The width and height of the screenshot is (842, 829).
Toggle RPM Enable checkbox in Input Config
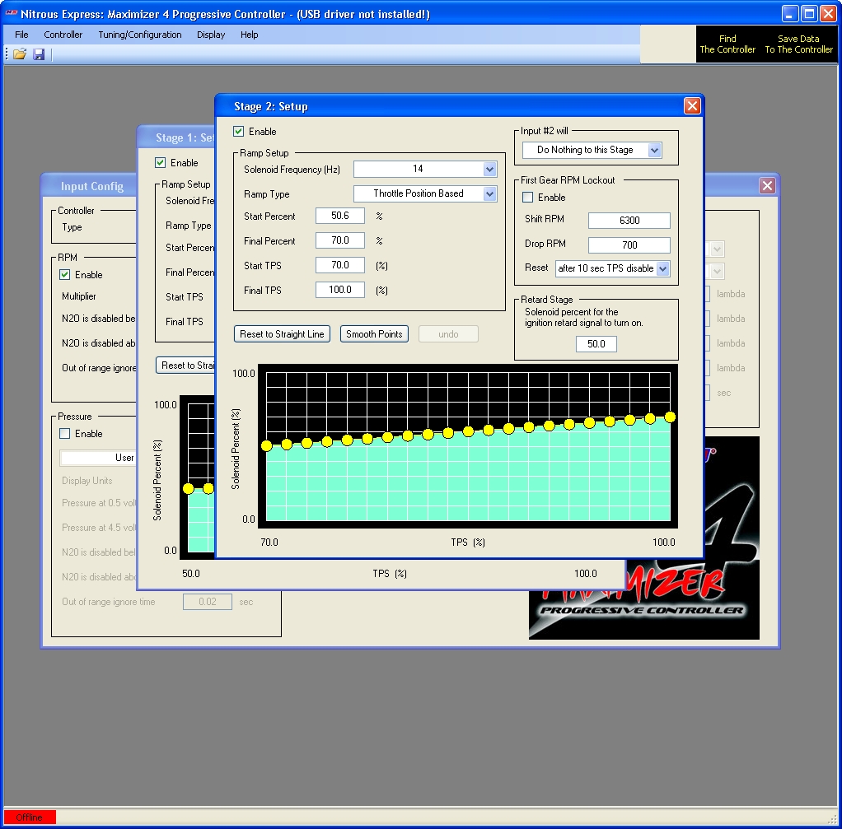[64, 275]
